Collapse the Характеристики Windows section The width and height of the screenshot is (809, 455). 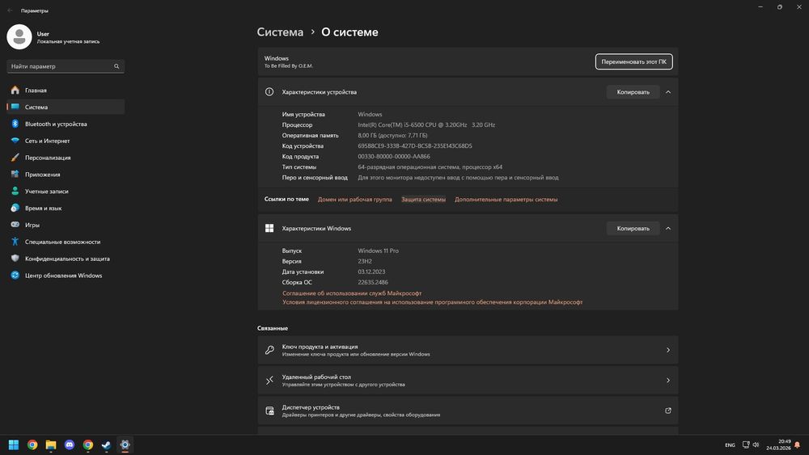[x=668, y=229]
